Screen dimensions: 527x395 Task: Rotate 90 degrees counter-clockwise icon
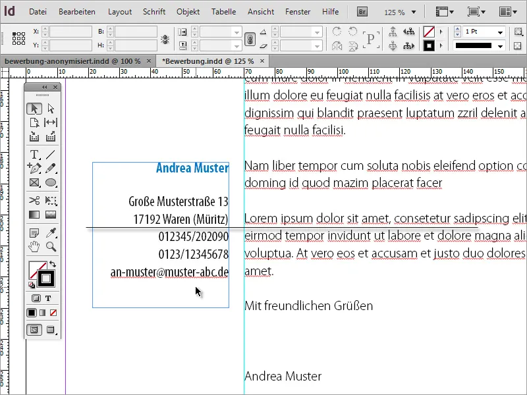click(352, 32)
